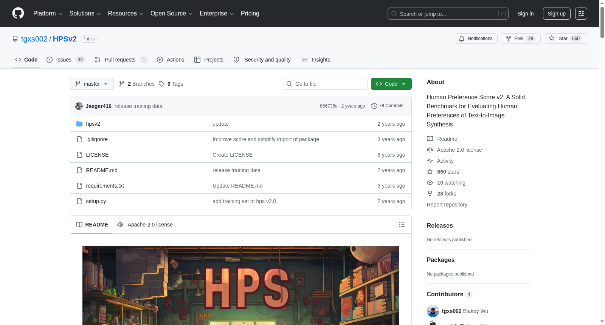Open the 'add training set of hps v2.0' commit
The width and height of the screenshot is (605, 325).
pyautogui.click(x=244, y=201)
